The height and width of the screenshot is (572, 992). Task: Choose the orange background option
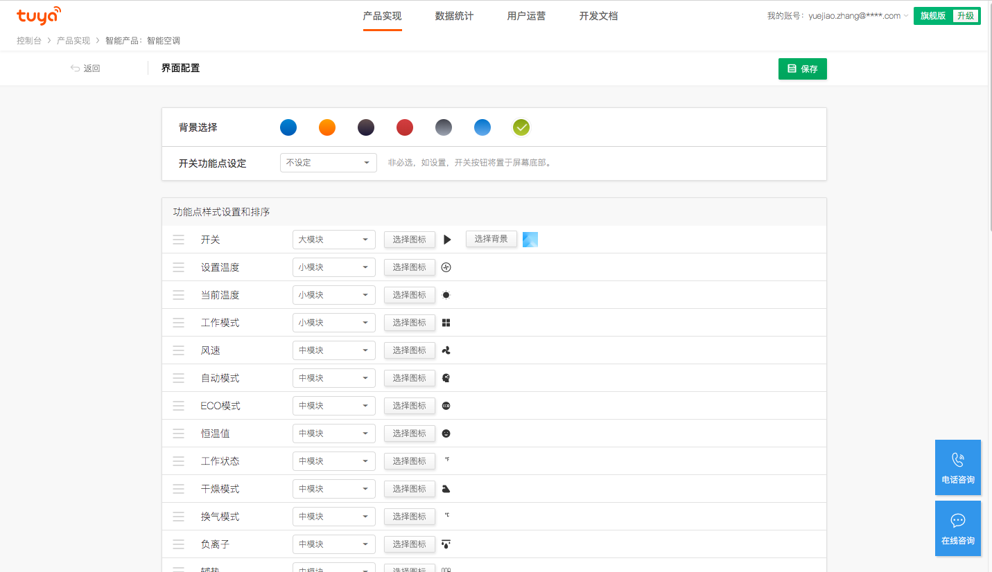click(327, 127)
